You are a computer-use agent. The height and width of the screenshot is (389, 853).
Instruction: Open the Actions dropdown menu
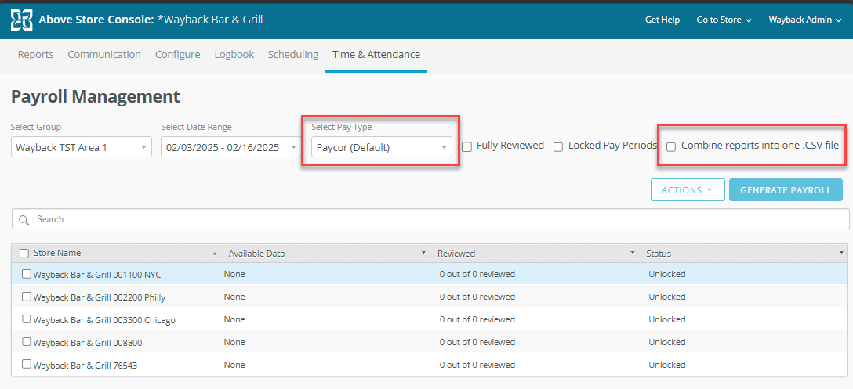coord(688,190)
